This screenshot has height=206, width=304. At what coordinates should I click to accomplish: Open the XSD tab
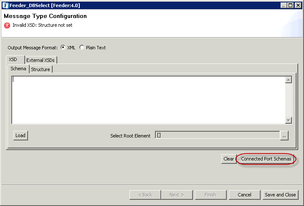(x=15, y=59)
